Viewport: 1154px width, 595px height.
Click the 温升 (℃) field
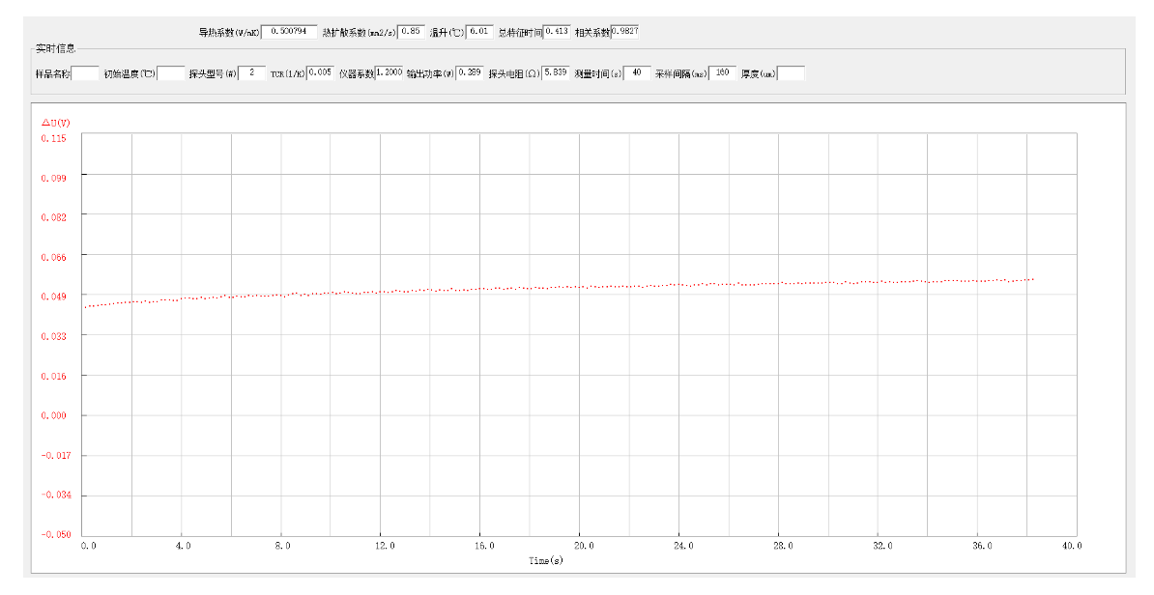tap(479, 32)
